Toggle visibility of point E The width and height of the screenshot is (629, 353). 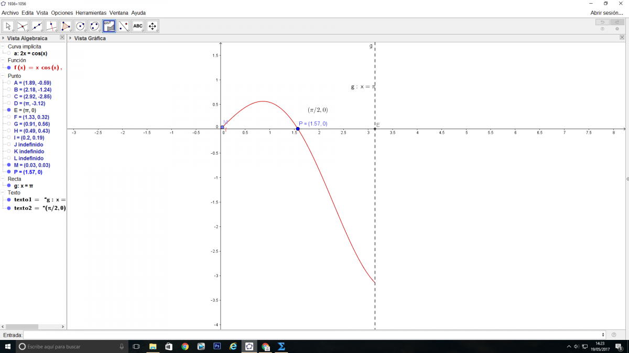pyautogui.click(x=9, y=110)
